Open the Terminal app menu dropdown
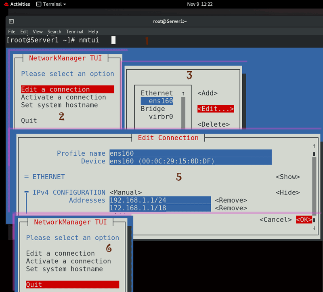Image resolution: width=323 pixels, height=292 pixels. tap(51, 4)
